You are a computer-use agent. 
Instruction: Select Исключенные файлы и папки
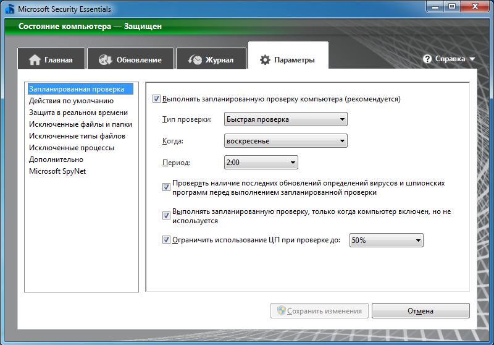(x=80, y=124)
